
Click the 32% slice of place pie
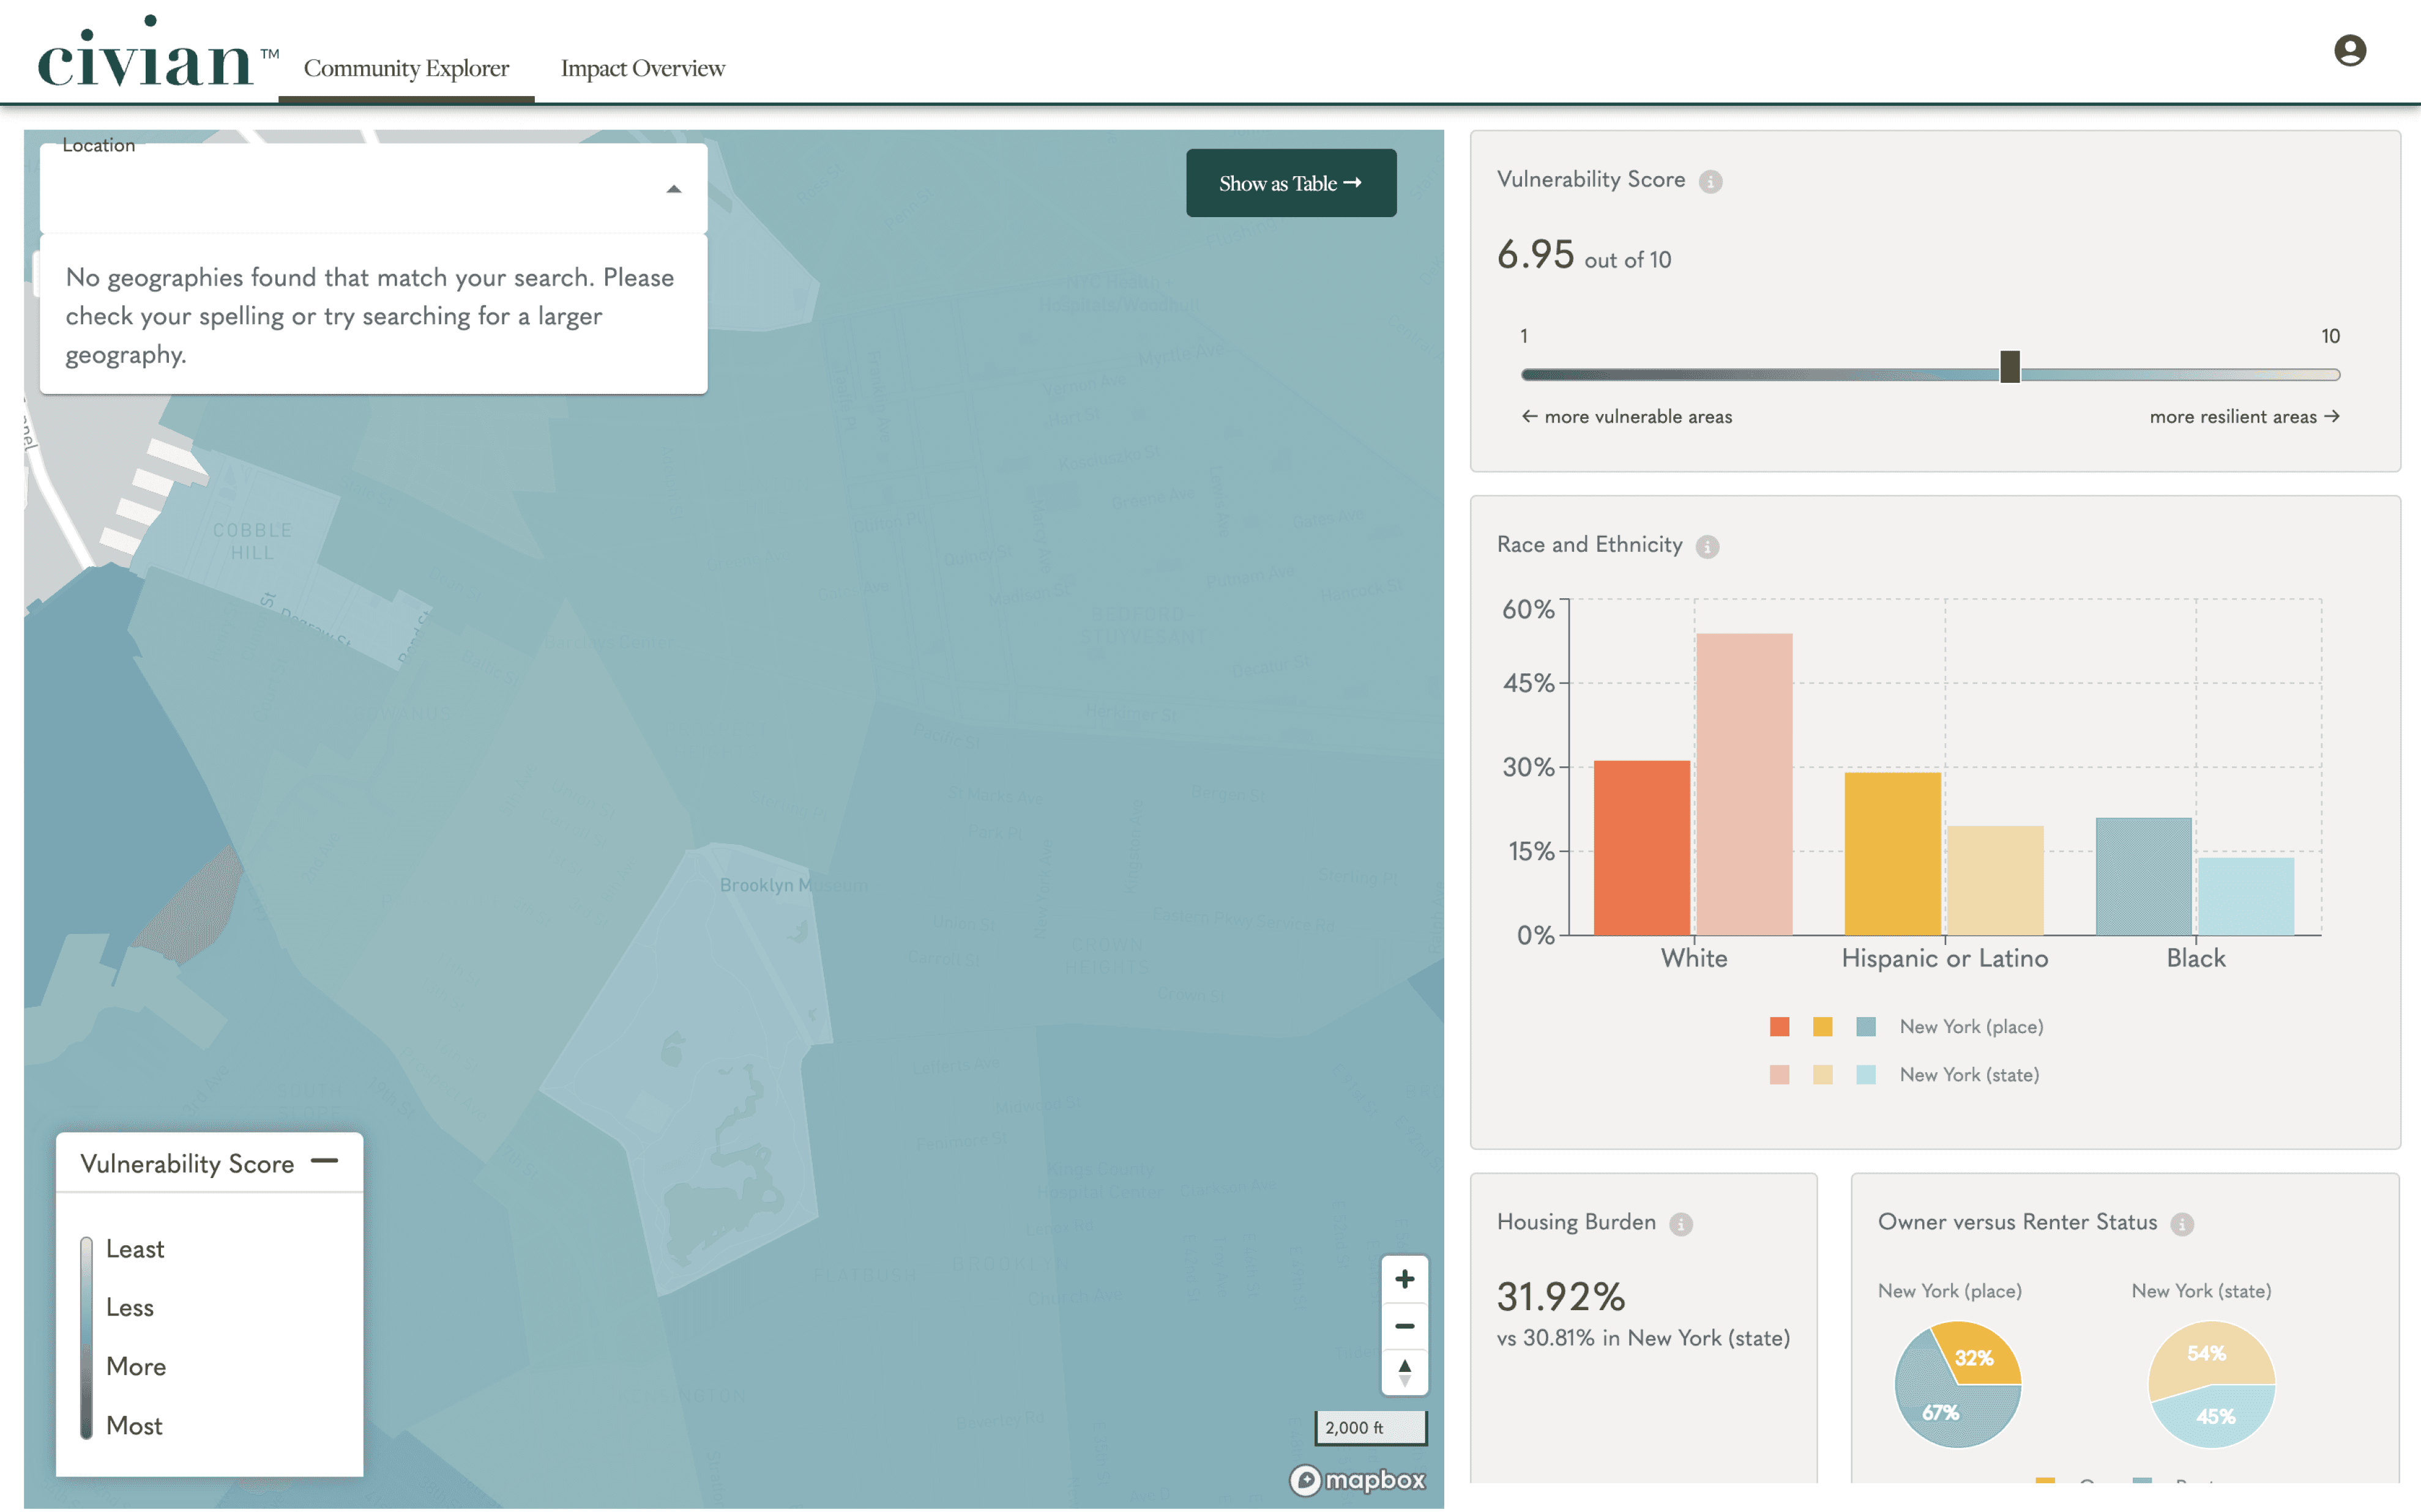tap(1976, 1356)
